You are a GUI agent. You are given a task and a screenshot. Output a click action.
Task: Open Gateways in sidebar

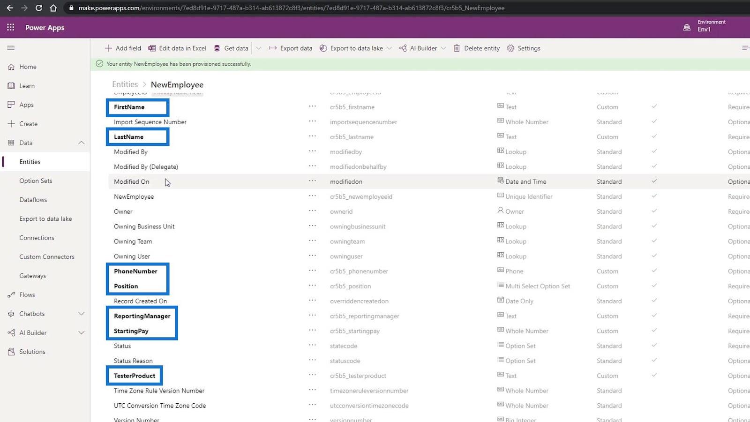tap(33, 276)
